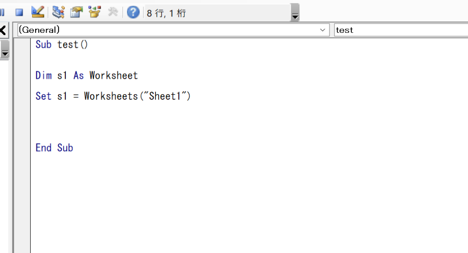Open the (General) object dropdown arrow

(322, 30)
